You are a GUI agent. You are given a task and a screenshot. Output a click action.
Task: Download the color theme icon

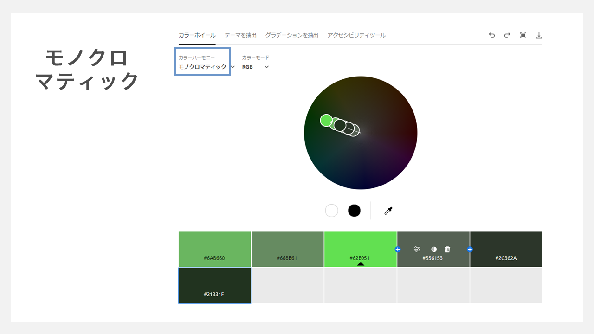coord(539,35)
